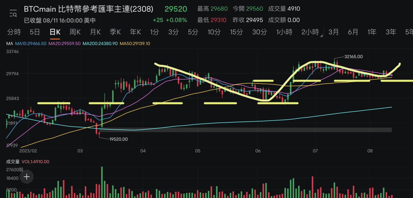The width and height of the screenshot is (413, 198).
Task: Set range to 1年
Action: pos(372,32)
